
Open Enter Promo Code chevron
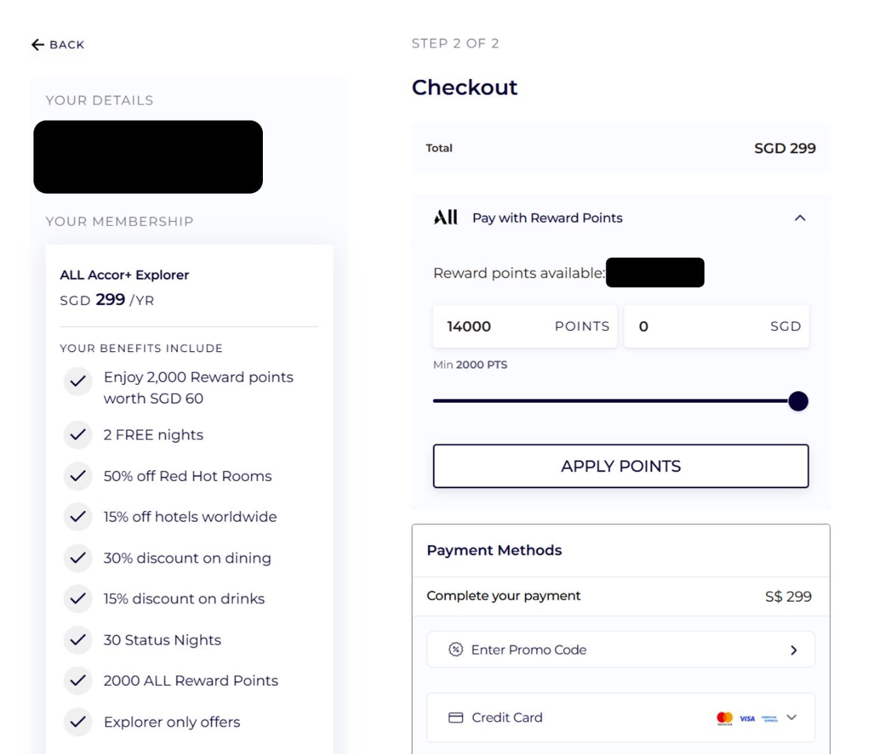coord(793,650)
